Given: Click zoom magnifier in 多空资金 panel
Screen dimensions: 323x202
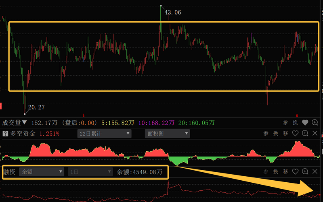Looking at the screenshot, I should 305,134.
